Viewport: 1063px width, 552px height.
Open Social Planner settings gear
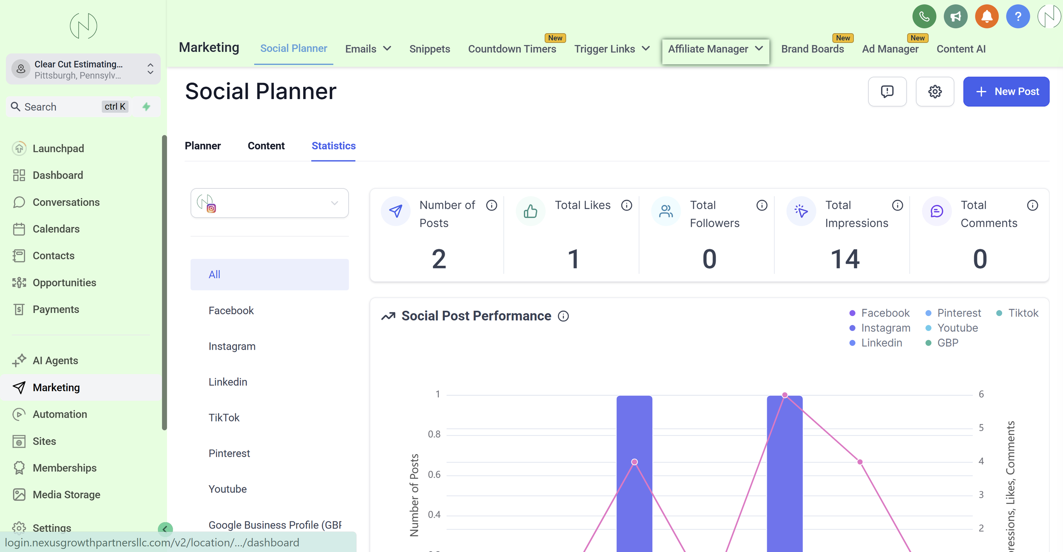tap(935, 91)
